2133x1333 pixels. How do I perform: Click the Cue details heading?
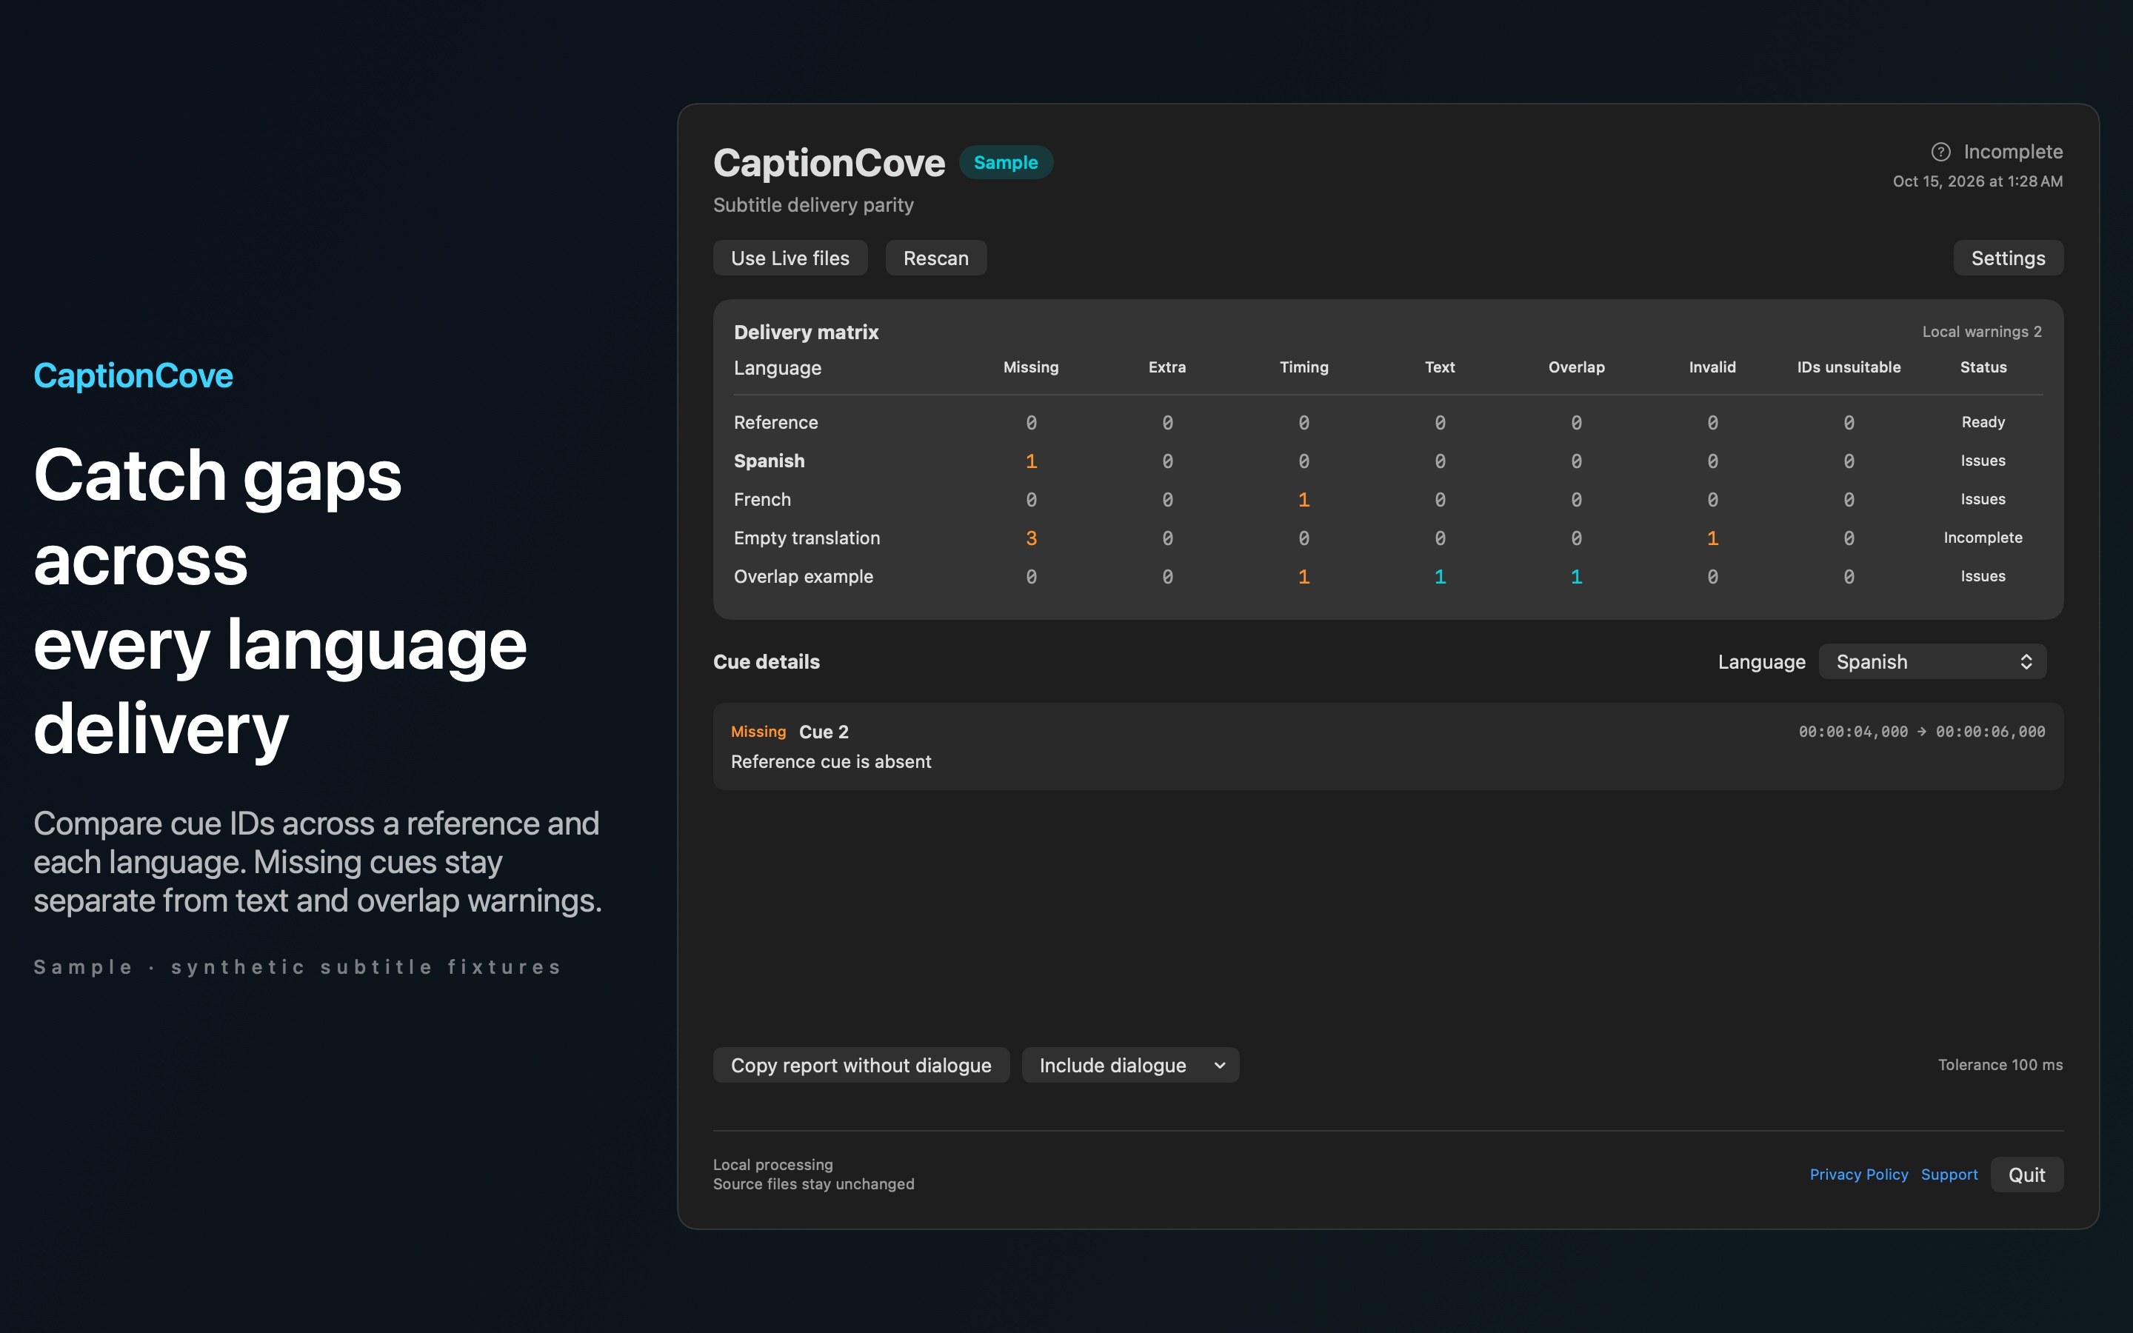(766, 661)
